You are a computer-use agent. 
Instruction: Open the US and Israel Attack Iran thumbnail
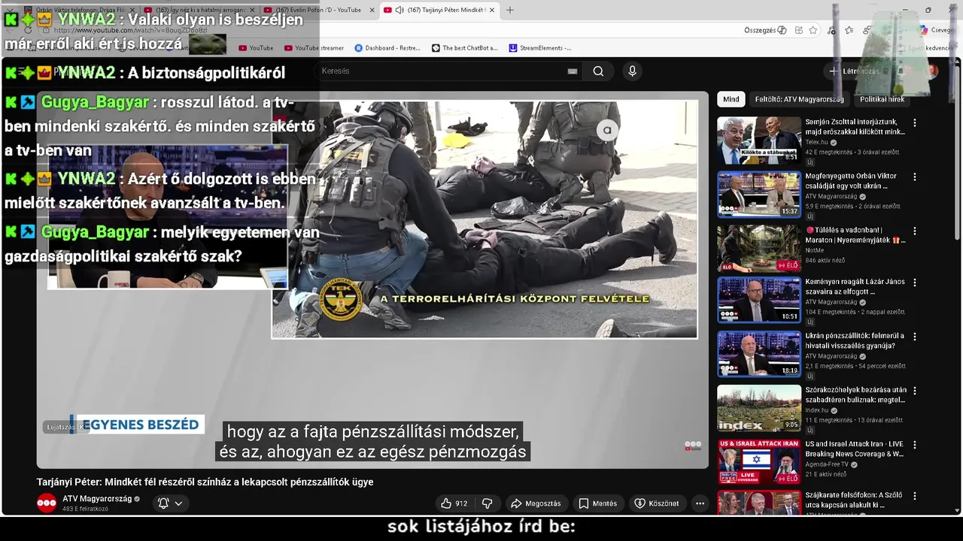click(759, 462)
